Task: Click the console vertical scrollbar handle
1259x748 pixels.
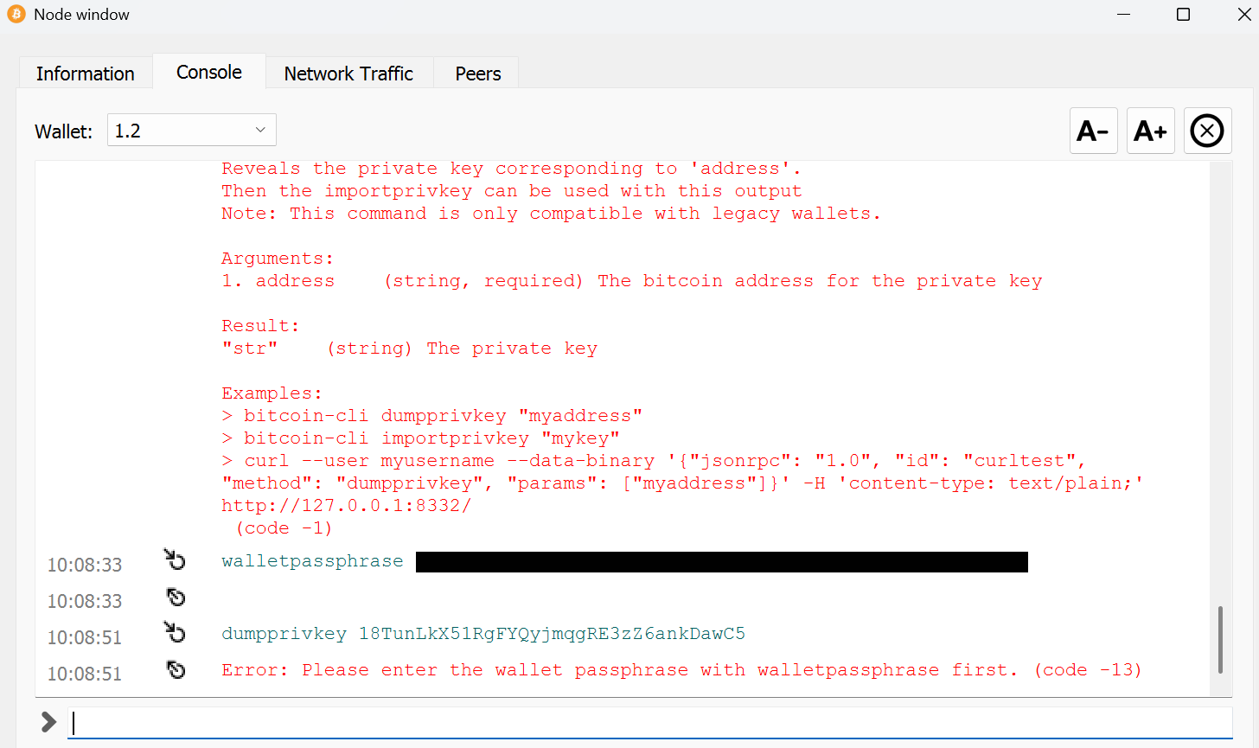Action: (1220, 640)
